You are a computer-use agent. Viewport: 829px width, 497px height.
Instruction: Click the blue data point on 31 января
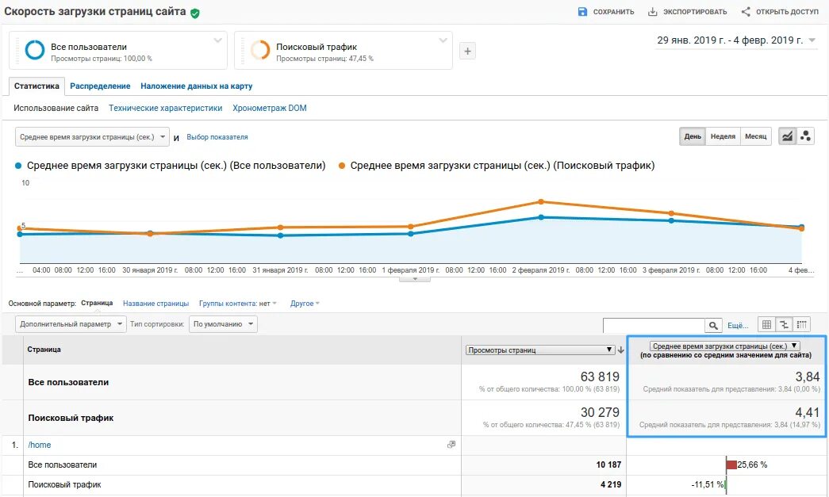[280, 235]
